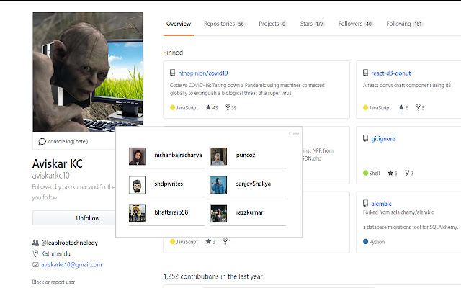Open sanjevShakya username in popup

pyautogui.click(x=253, y=184)
